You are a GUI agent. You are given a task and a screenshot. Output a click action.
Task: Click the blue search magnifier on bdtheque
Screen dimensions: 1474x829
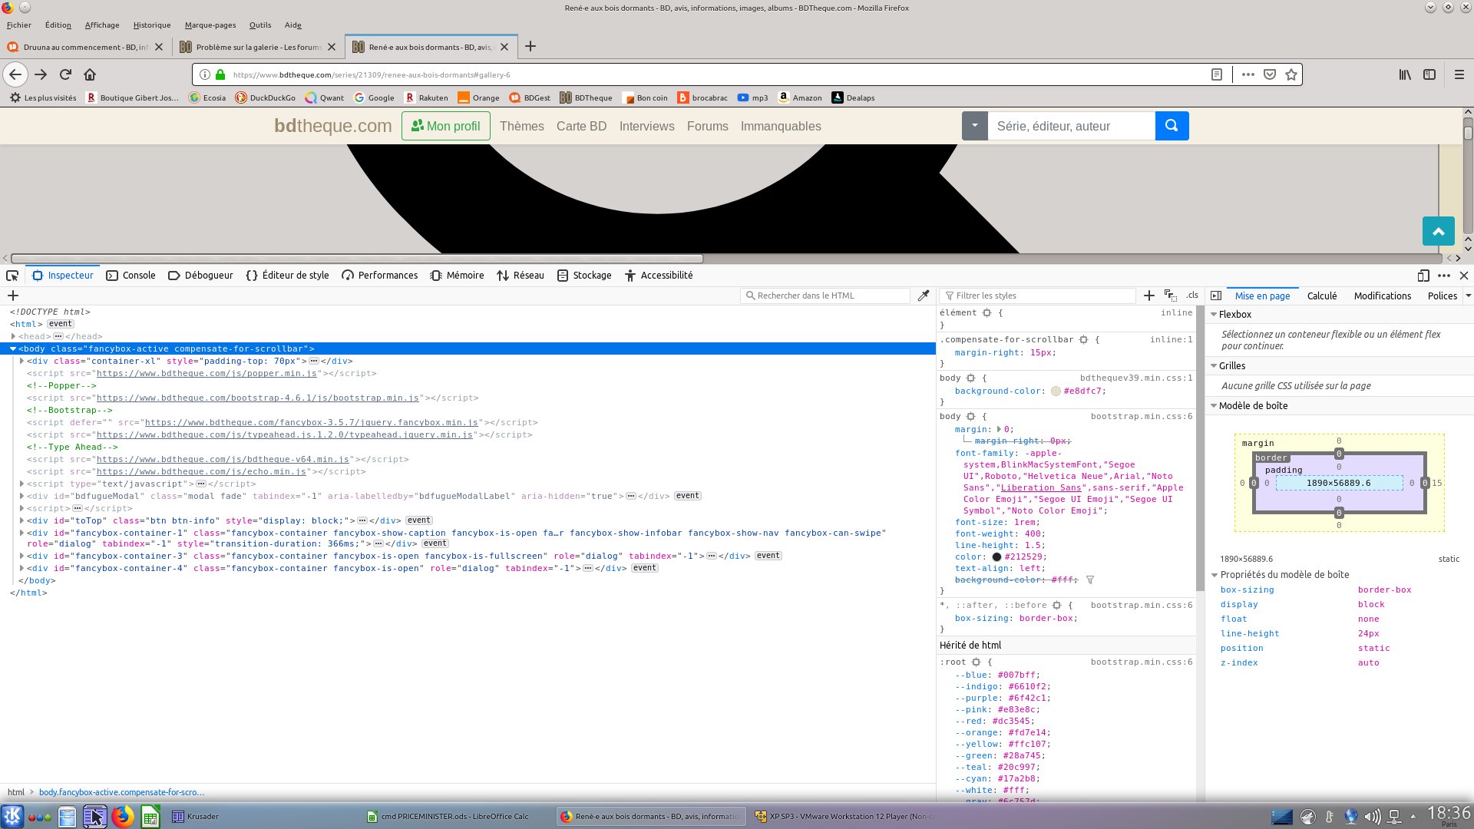click(x=1172, y=126)
